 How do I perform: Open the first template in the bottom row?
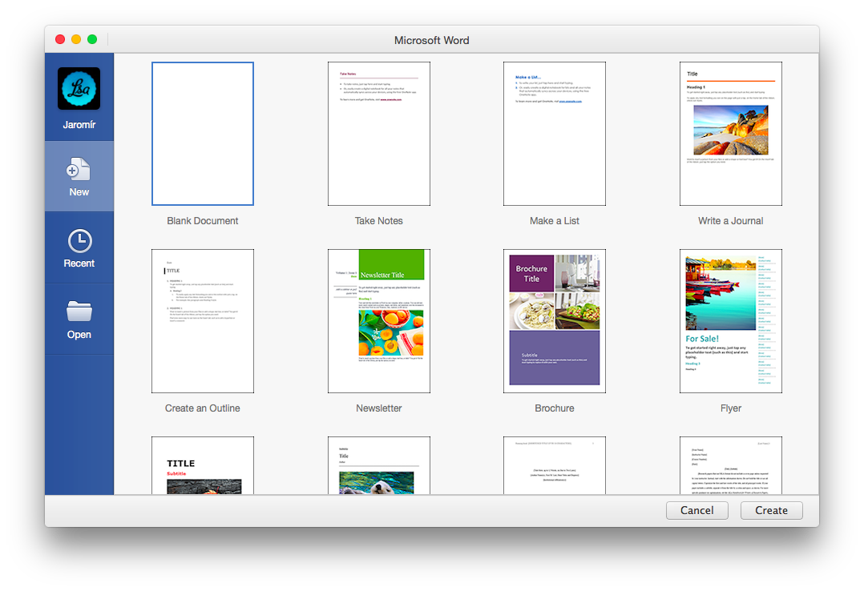click(x=202, y=464)
